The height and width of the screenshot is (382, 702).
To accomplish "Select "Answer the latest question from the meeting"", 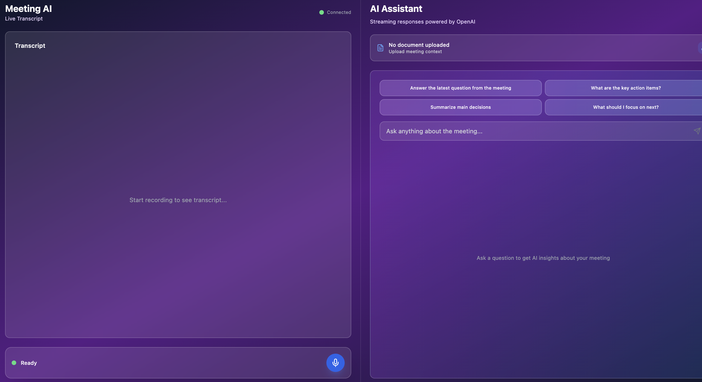I will tap(460, 88).
